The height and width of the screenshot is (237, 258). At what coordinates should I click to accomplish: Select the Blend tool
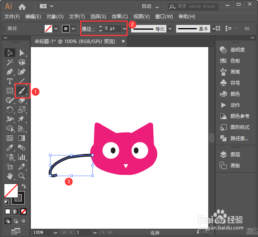(22, 148)
